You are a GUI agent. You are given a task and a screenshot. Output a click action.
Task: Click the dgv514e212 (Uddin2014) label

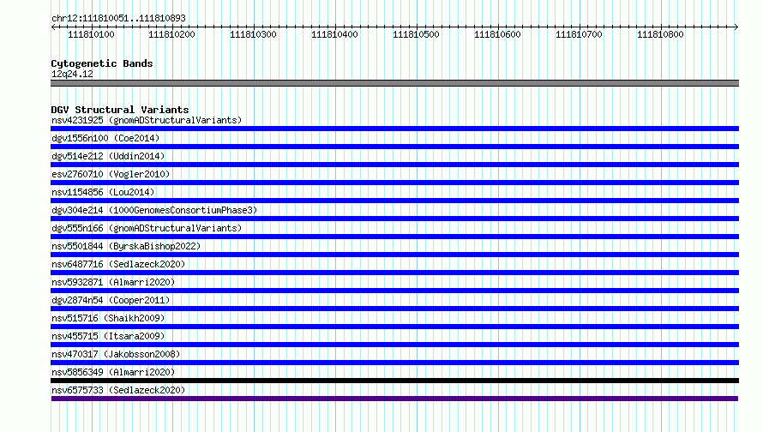click(108, 156)
